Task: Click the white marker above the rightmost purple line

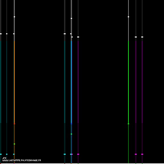Action: click(142, 37)
